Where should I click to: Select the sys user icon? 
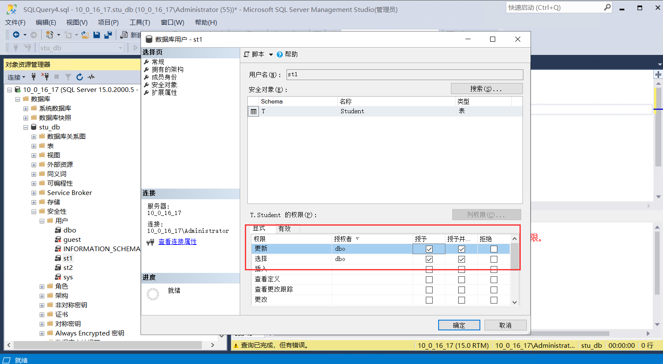[x=58, y=277]
